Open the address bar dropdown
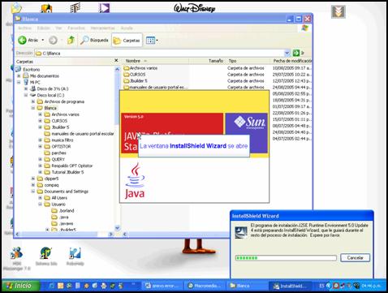The height and width of the screenshot is (293, 388). [287, 53]
